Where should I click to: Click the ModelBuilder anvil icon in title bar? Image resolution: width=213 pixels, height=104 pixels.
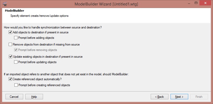click(4, 4)
